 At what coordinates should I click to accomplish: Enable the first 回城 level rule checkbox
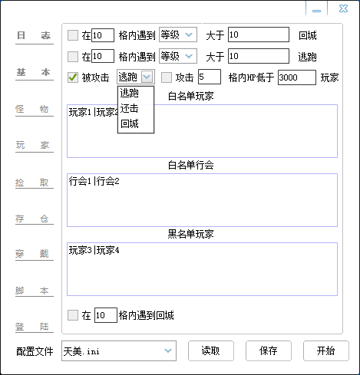73,35
